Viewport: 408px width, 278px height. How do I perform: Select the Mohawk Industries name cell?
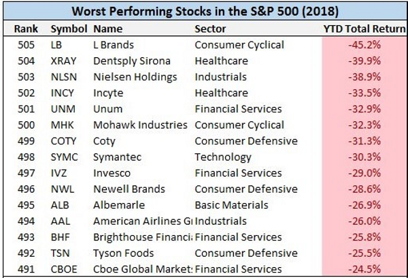click(139, 125)
